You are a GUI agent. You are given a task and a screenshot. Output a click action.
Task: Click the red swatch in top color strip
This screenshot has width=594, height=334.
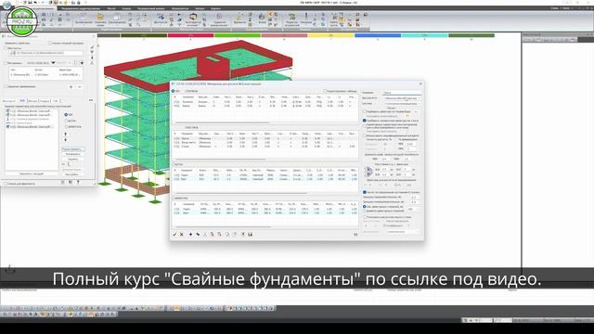tap(190, 35)
